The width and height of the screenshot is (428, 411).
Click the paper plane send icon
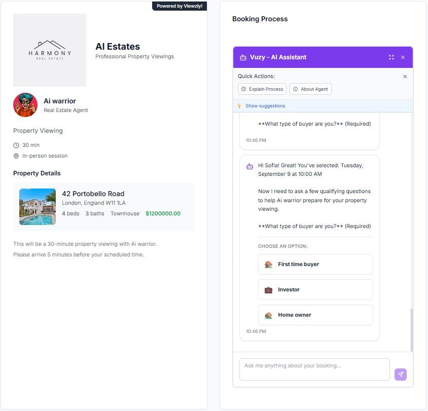point(400,374)
